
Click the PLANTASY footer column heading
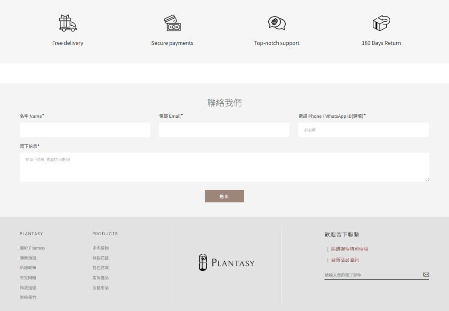(31, 233)
